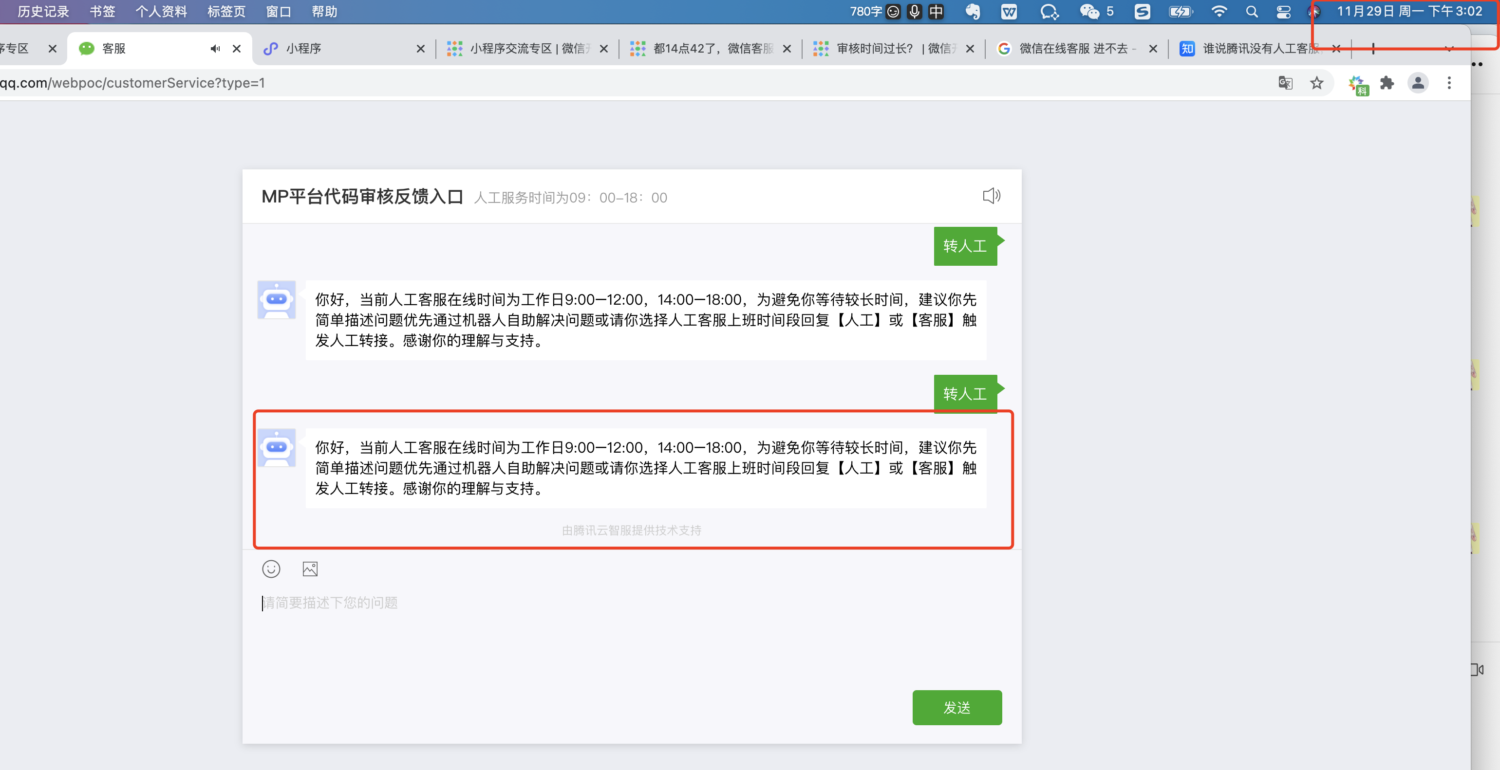Click second 转人工 message bubble
The width and height of the screenshot is (1500, 770).
coord(965,394)
